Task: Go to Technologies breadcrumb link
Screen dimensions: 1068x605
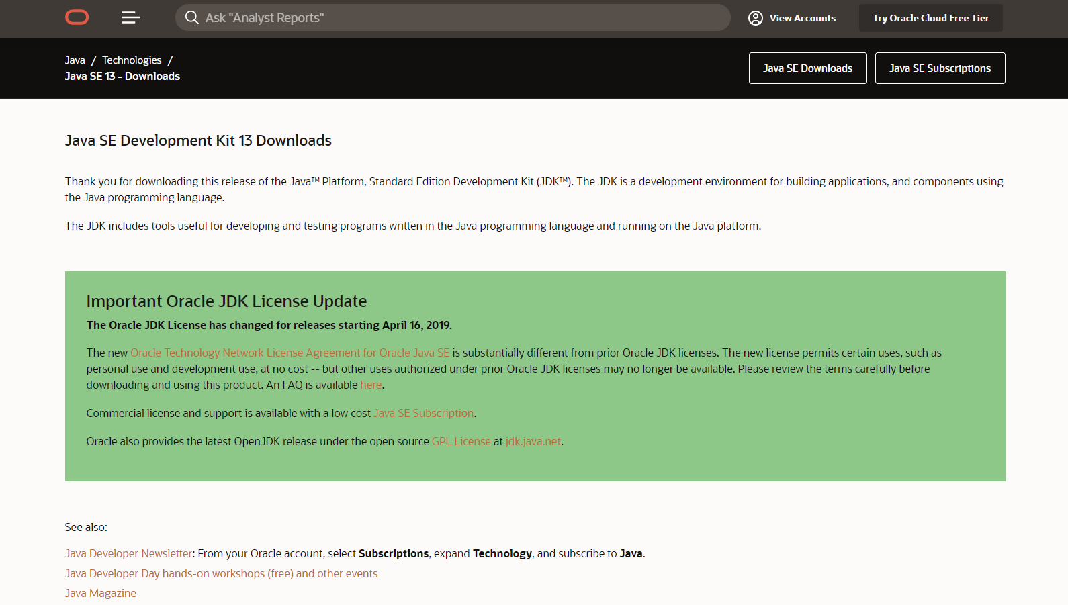Action: click(132, 60)
